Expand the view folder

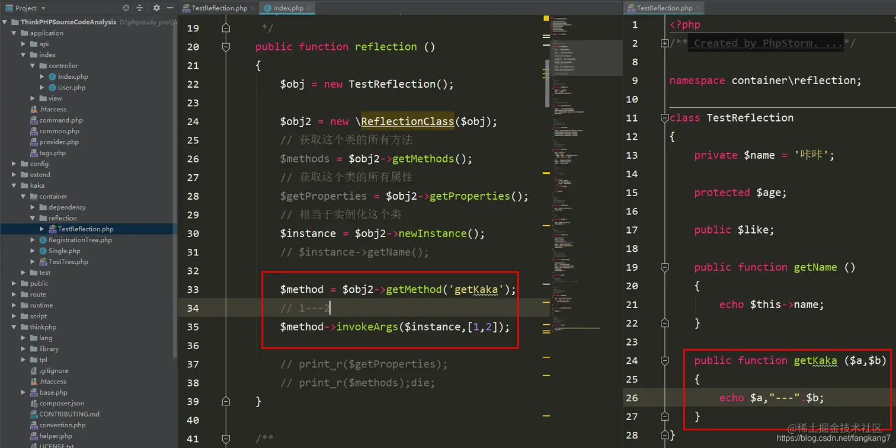(33, 98)
